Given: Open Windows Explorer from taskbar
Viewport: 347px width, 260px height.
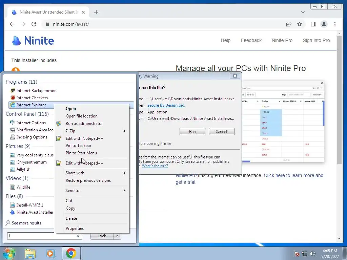Looking at the screenshot, I should click(30, 254).
